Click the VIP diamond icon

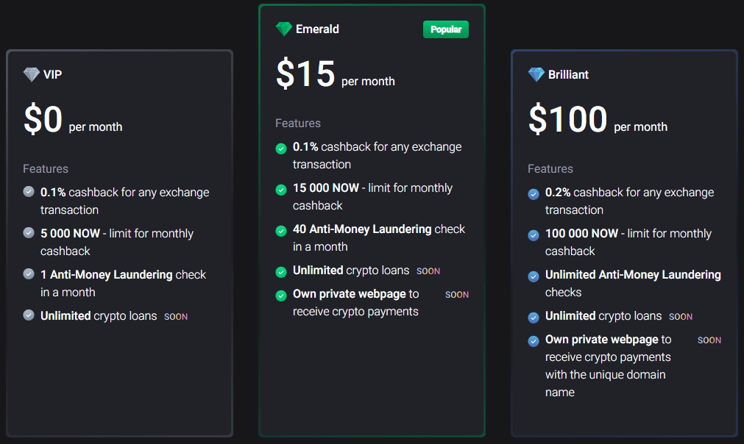30,74
